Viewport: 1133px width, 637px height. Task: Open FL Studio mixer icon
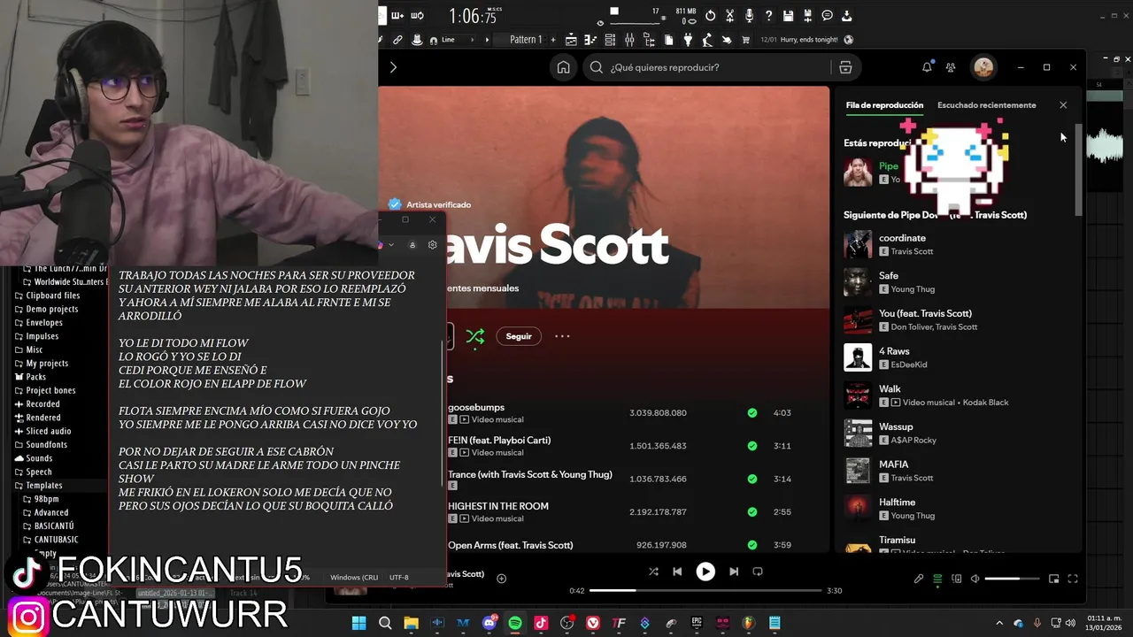(629, 40)
